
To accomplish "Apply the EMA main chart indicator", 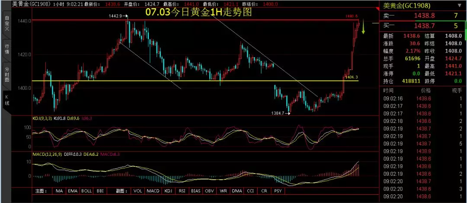I will tap(72, 191).
